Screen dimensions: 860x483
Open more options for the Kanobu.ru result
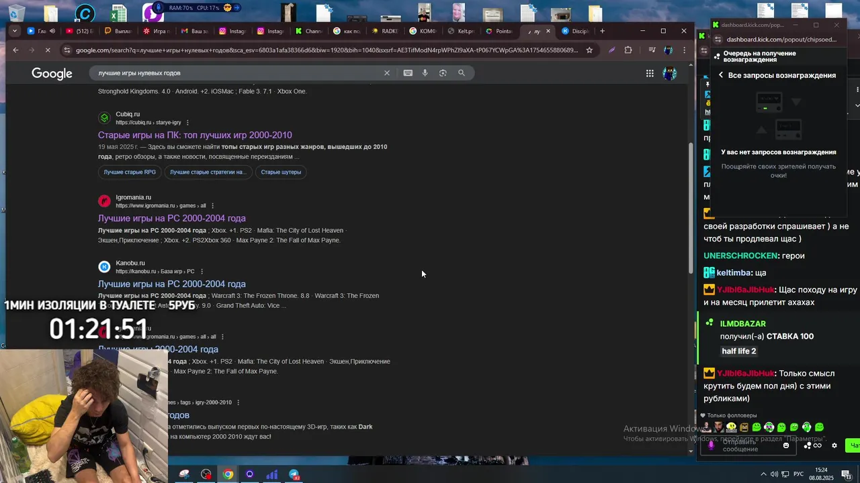pos(201,272)
